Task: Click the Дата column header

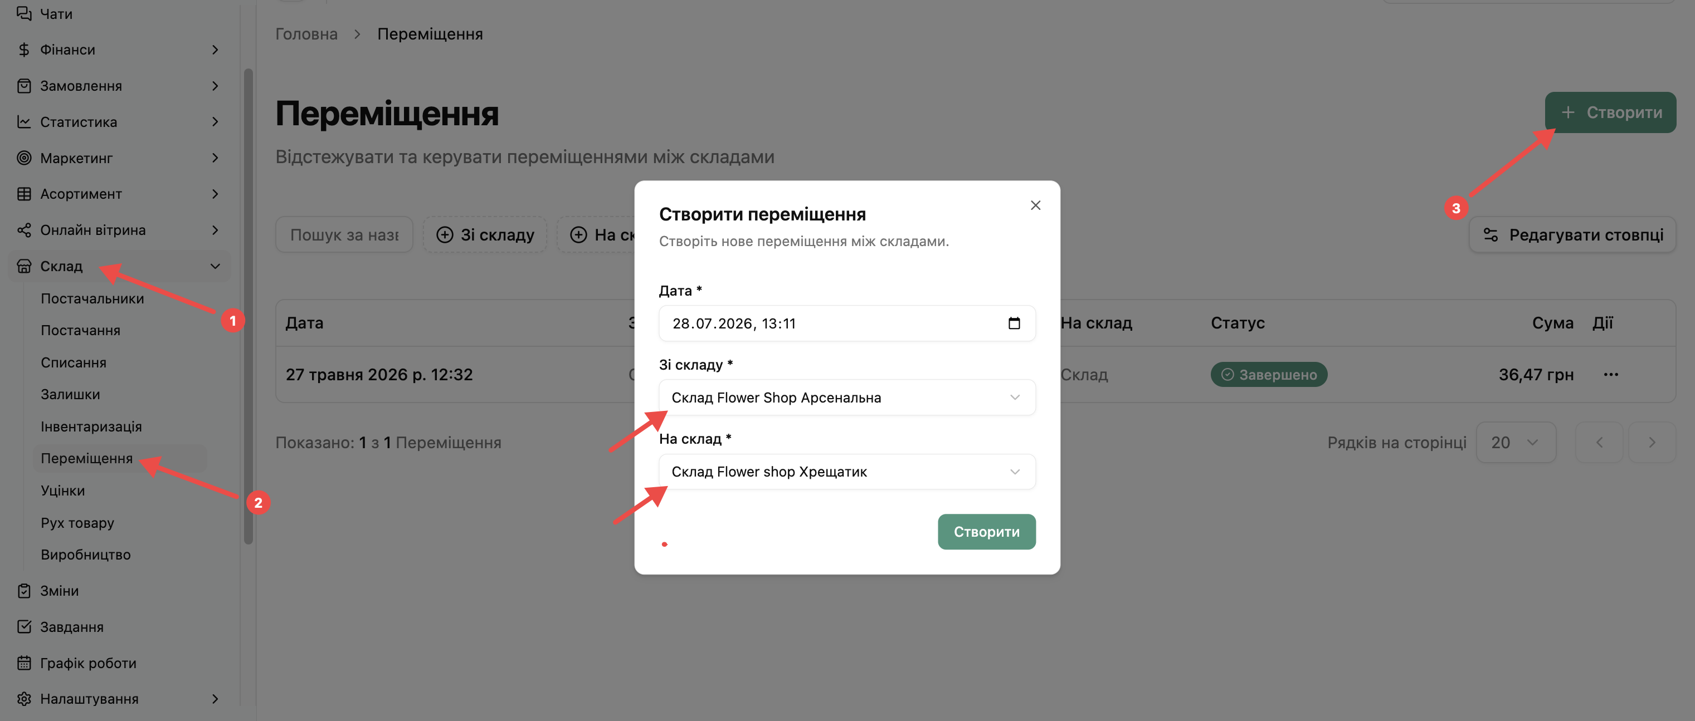Action: [304, 323]
